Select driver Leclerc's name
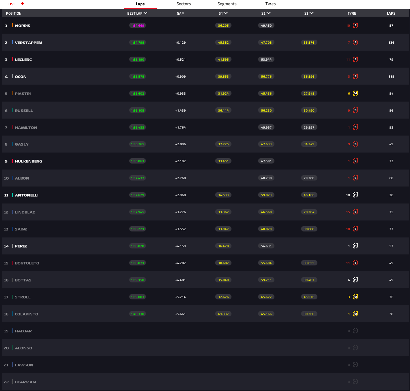 [23, 60]
